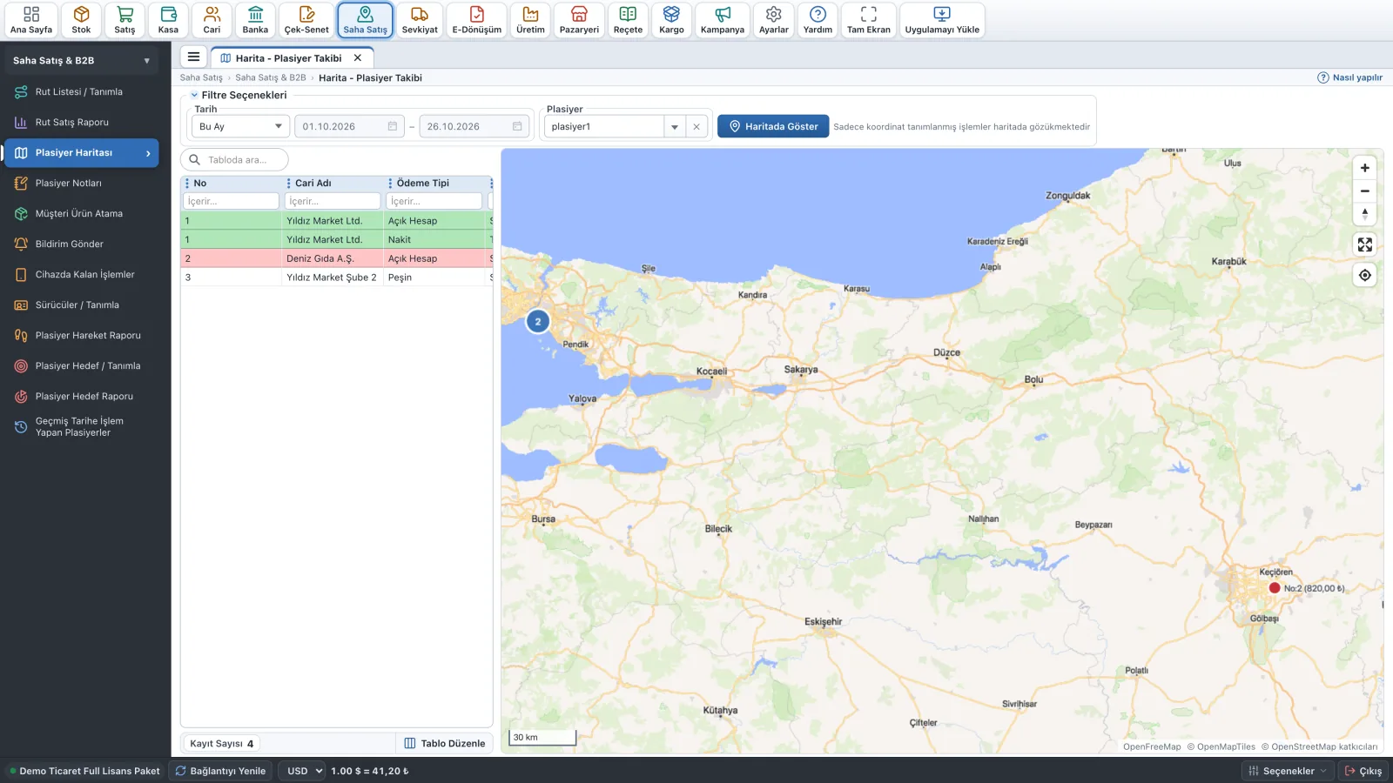Screen dimensions: 1393x783
Task: Click the cluster marker labeled 2 on map
Action: (x=538, y=322)
